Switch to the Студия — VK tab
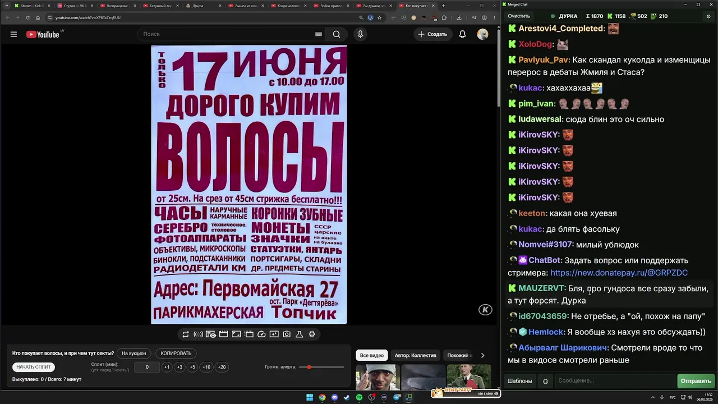This screenshot has height=404, width=718. pos(75,6)
